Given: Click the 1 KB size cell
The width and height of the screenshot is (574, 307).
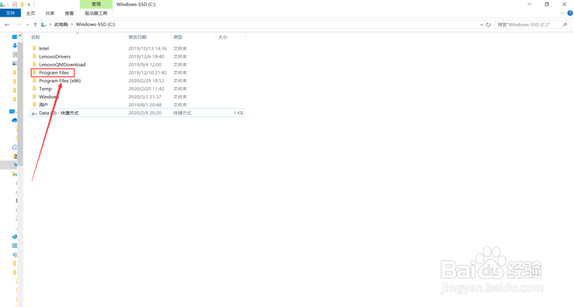Looking at the screenshot, I should (238, 113).
